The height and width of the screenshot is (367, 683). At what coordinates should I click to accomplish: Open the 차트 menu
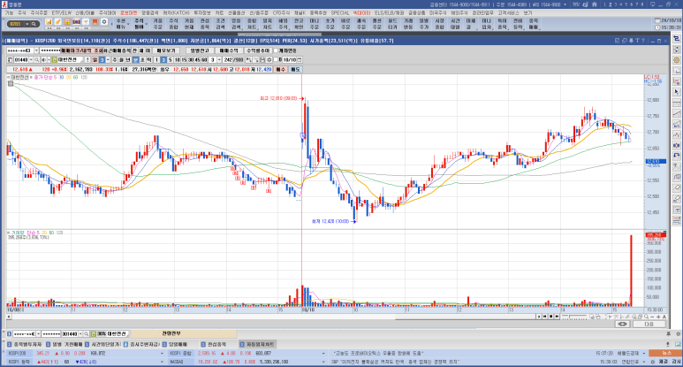219,13
